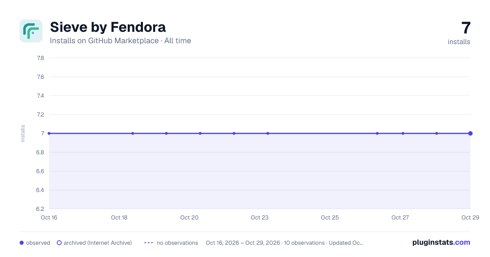Click the 6.2 y-axis tick label
Image resolution: width=490 pixels, height=257 pixels.
[40, 209]
